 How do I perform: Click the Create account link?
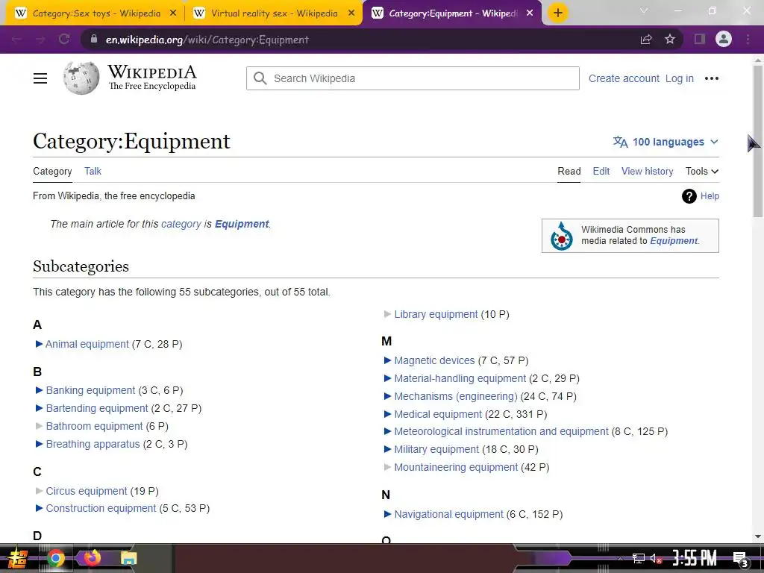(x=624, y=78)
